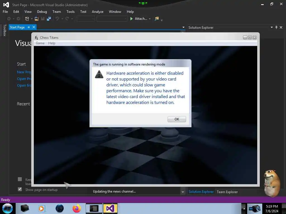Maximize the Chess Titans window

[250, 38]
